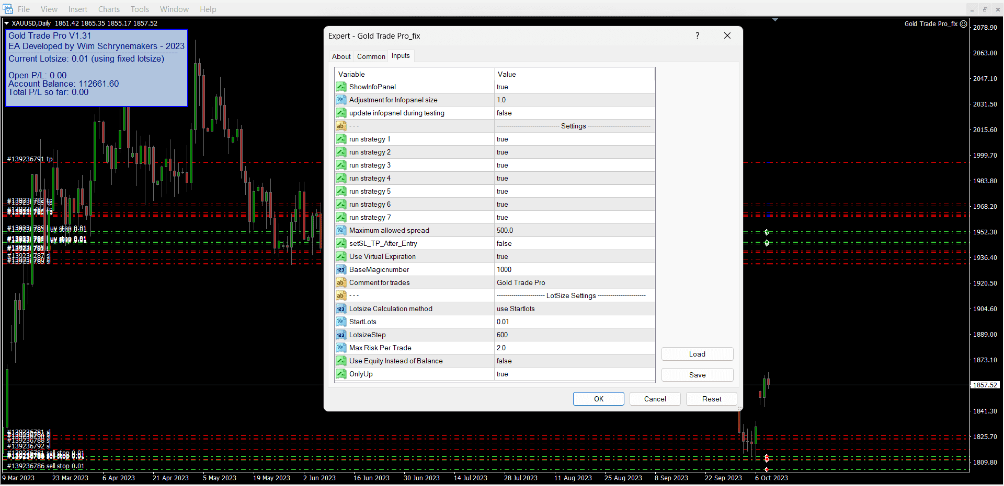Click the boolean icon beside run strategy 5
Screen dimensions: 1004x486
[x=341, y=191]
